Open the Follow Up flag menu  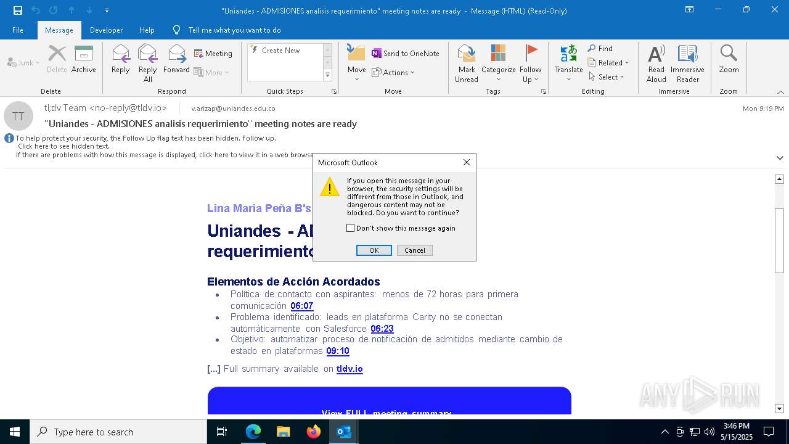click(x=530, y=63)
